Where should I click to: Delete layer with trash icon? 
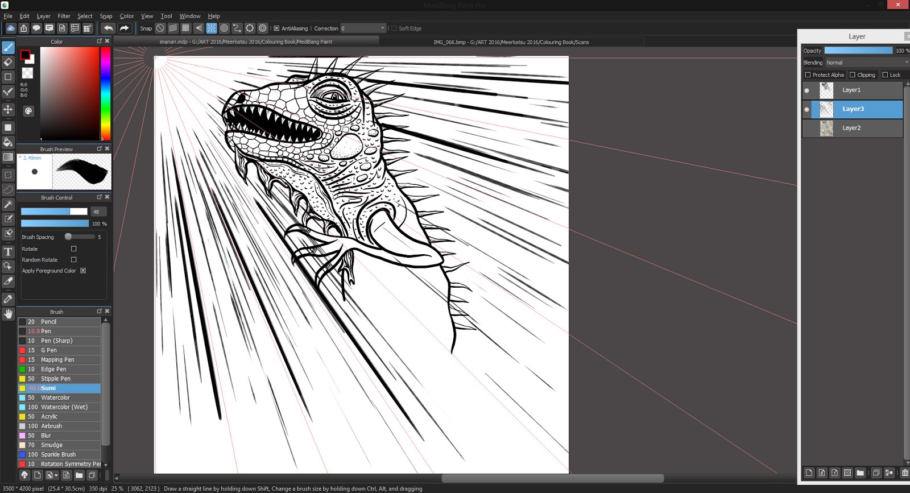(x=904, y=473)
